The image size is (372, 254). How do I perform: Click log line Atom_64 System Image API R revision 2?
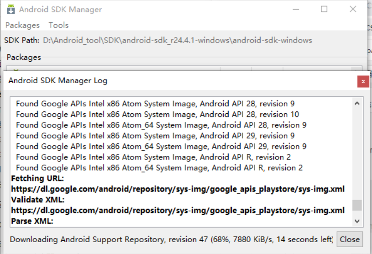tap(159, 168)
